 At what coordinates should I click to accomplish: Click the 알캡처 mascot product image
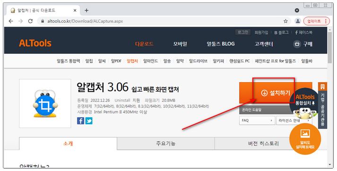45,103
